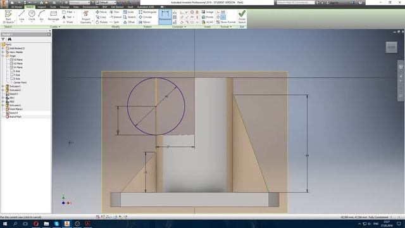405x228 pixels.
Task: Click the Points import tool
Action: 208,17
